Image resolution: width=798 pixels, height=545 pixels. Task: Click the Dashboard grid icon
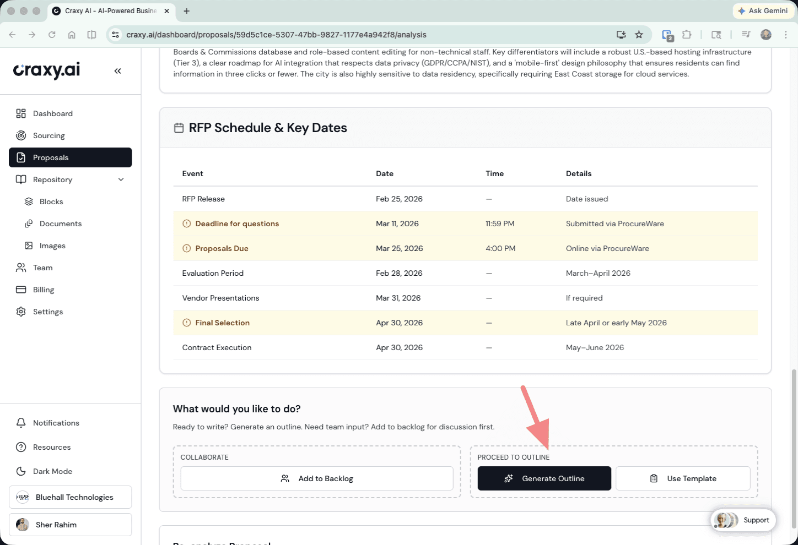tap(21, 113)
